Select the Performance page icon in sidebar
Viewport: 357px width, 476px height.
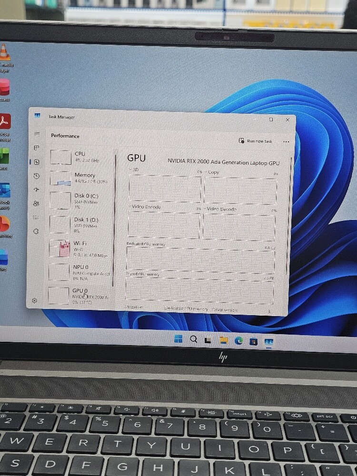(37, 162)
